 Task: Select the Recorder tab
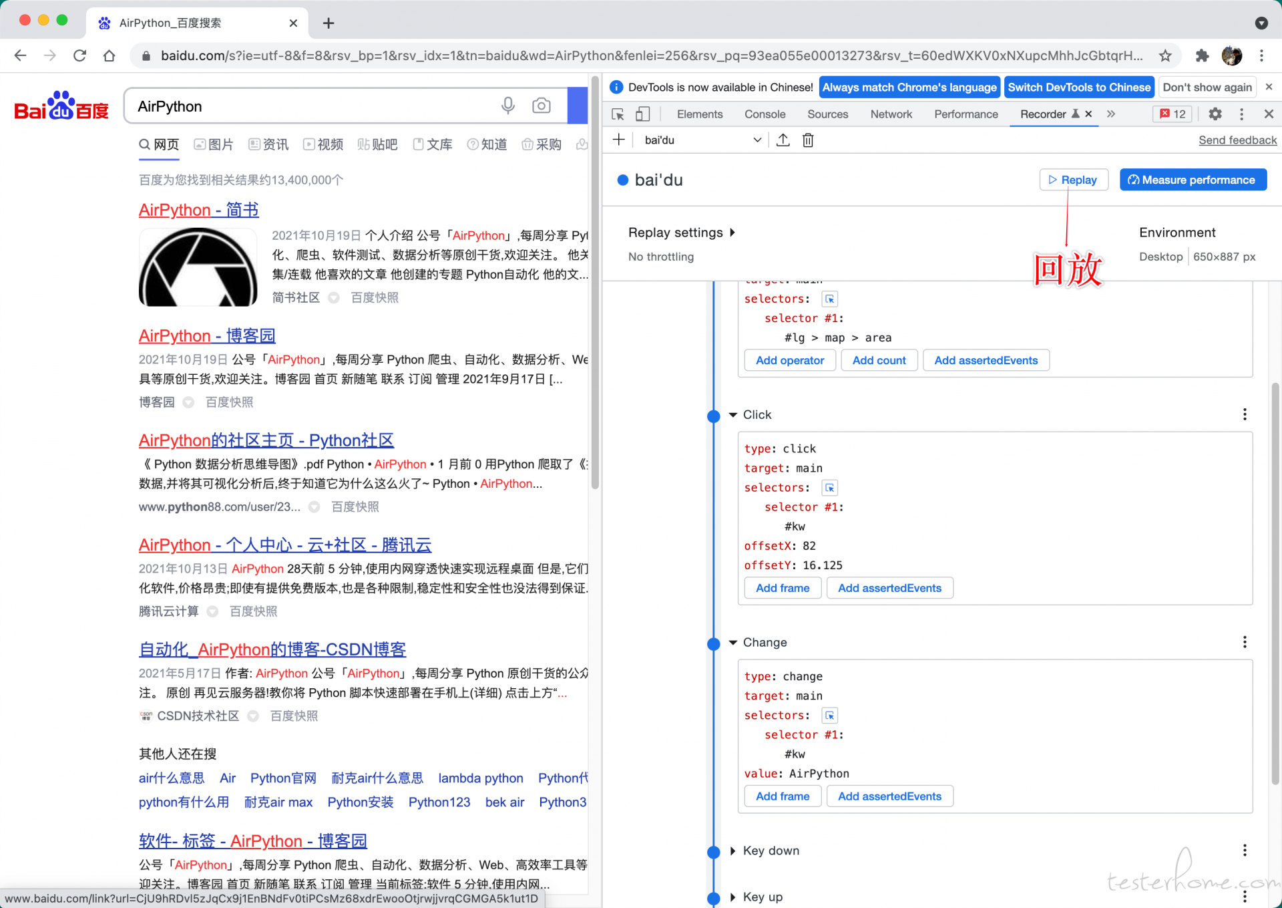point(1043,114)
